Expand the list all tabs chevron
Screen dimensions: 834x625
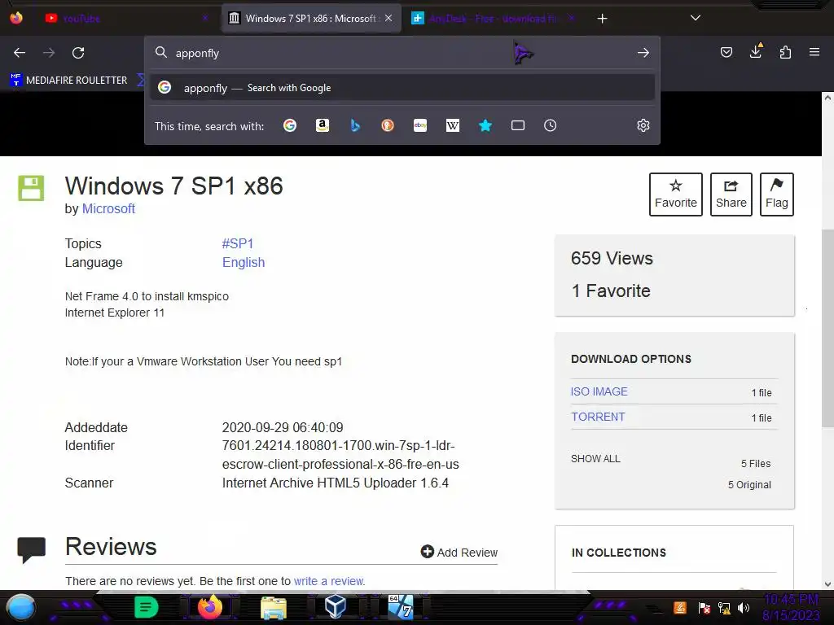pos(696,18)
